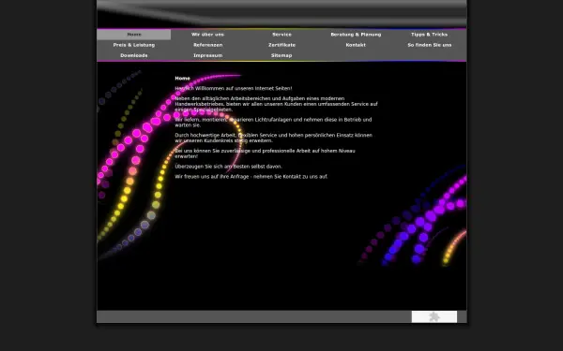Select Beratung & Planung menu item
The width and height of the screenshot is (563, 351).
[356, 35]
